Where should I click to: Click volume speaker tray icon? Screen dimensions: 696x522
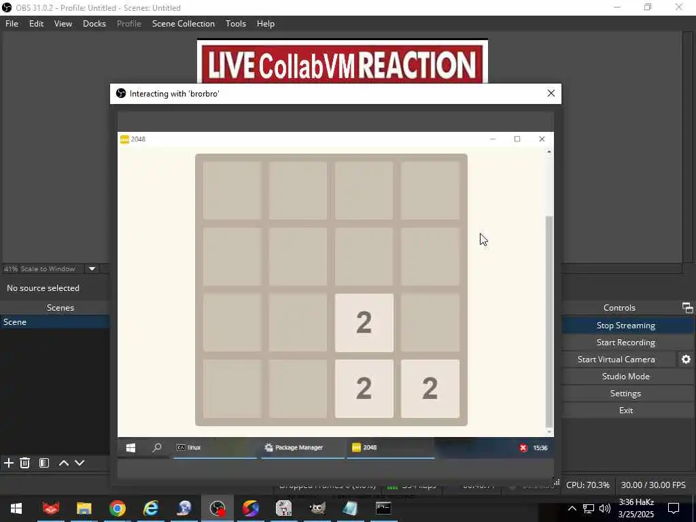tap(604, 508)
